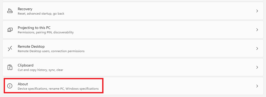Select the Projecting to this PC heading
The width and height of the screenshot is (266, 97).
point(34,28)
